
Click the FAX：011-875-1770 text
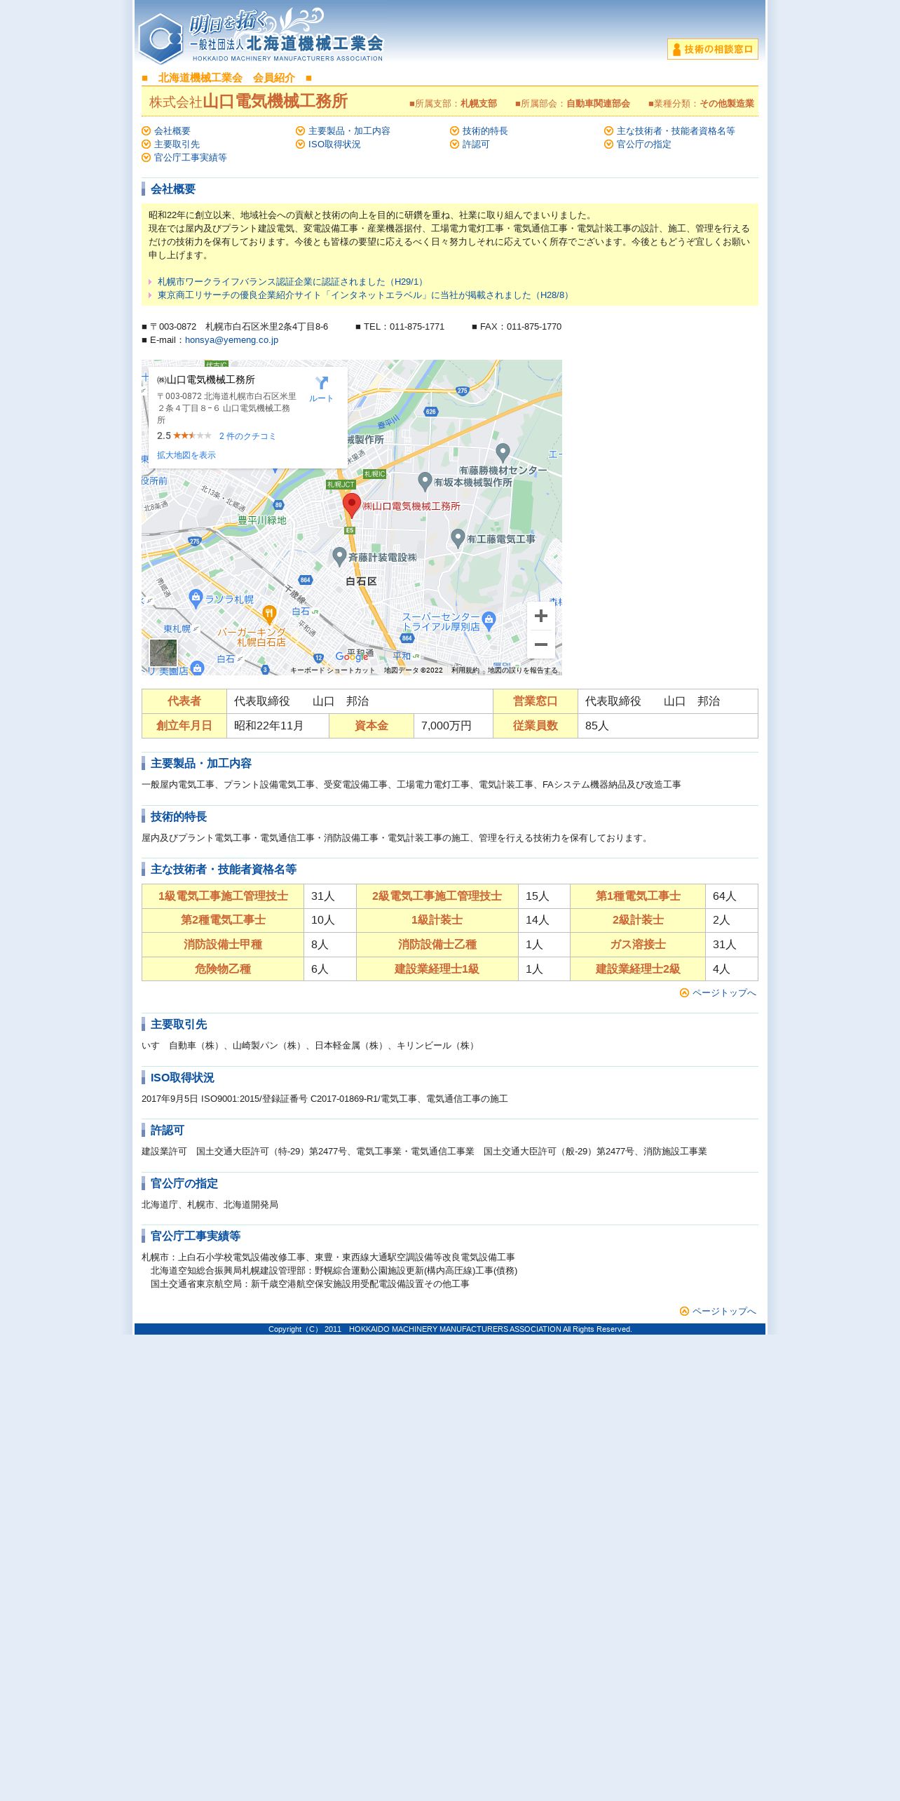pyautogui.click(x=517, y=327)
